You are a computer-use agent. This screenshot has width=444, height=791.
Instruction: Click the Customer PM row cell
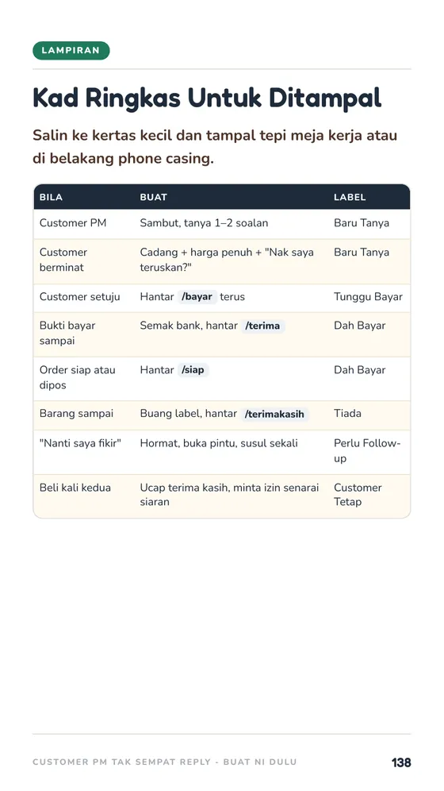pyautogui.click(x=73, y=223)
